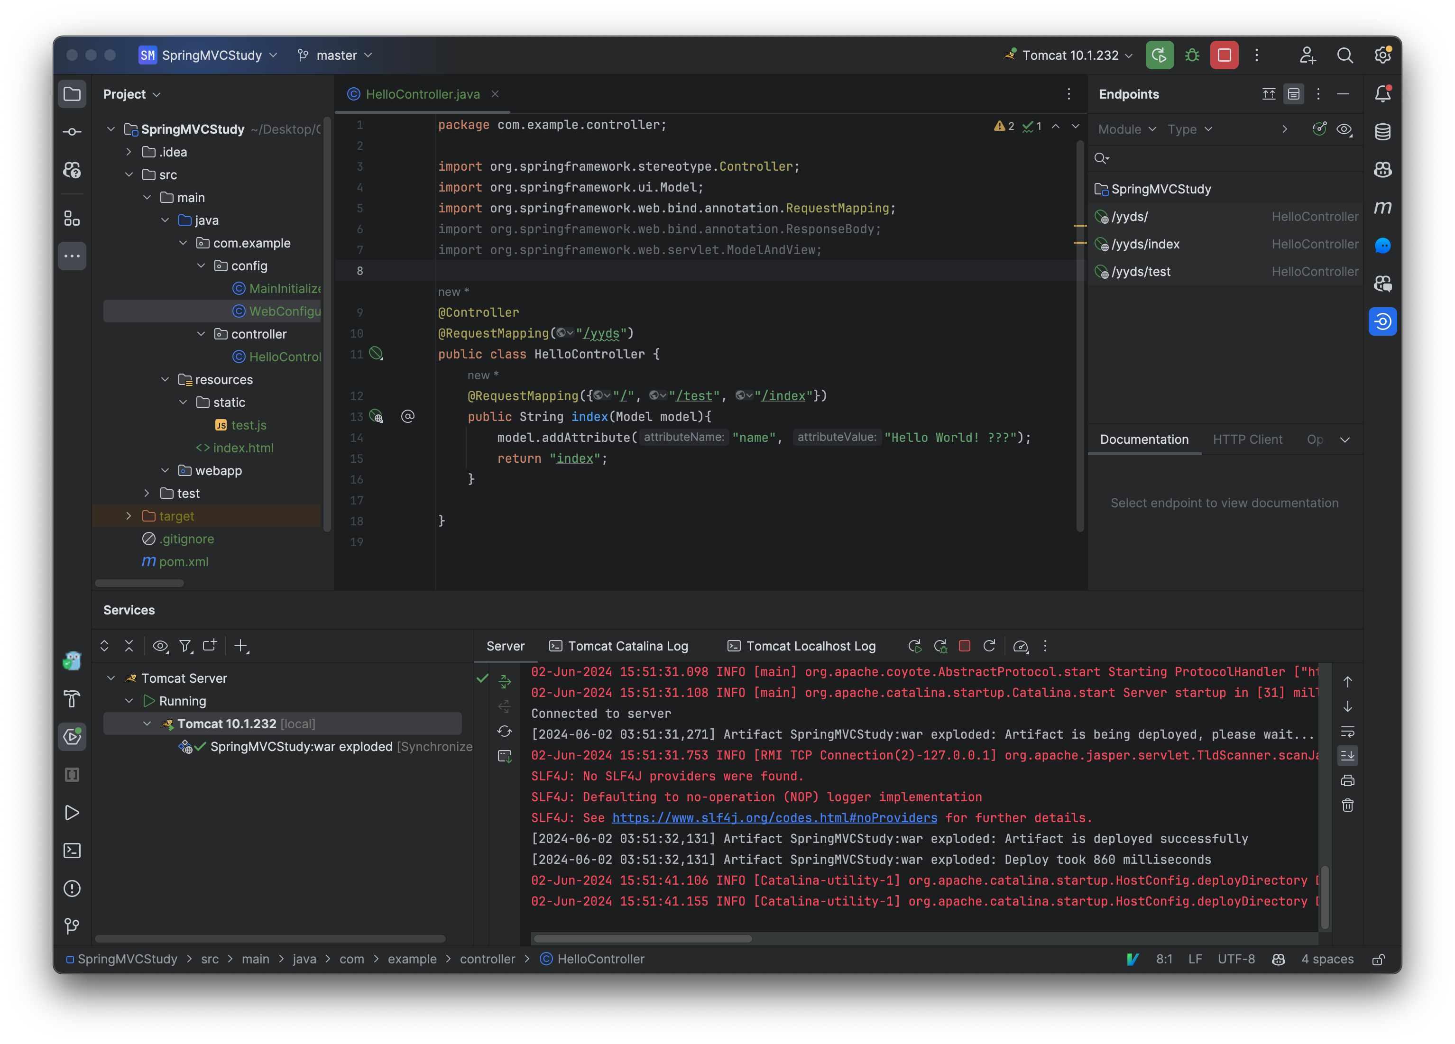Click the 4 spaces indent widget
1455x1044 pixels.
coord(1326,959)
